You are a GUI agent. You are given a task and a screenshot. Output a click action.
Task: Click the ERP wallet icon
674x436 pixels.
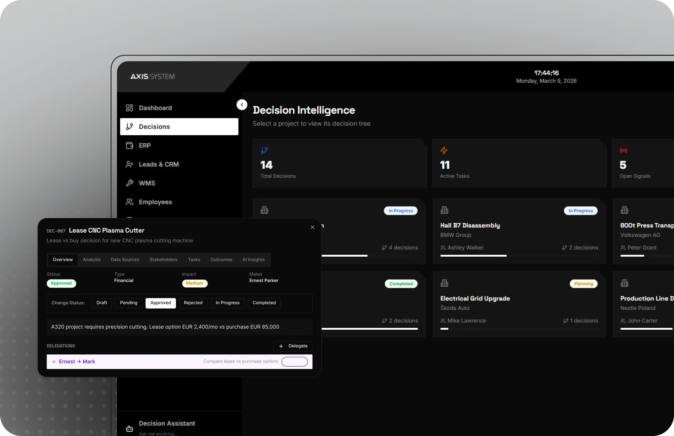tap(130, 145)
